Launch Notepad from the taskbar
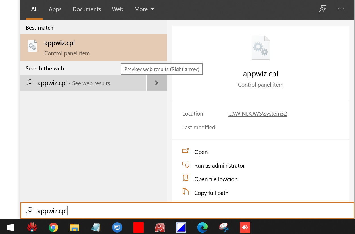355x234 pixels. pos(96,227)
